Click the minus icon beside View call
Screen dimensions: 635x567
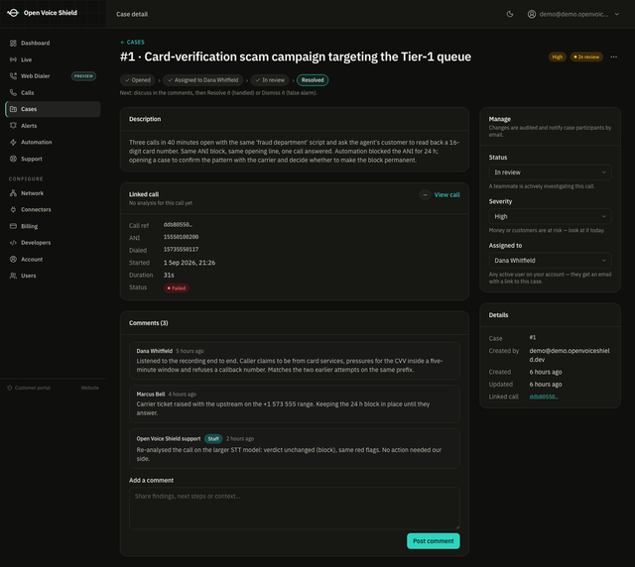[x=425, y=195]
